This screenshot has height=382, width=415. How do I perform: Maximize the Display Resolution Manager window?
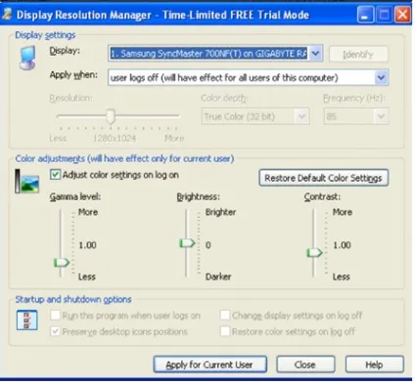384,15
